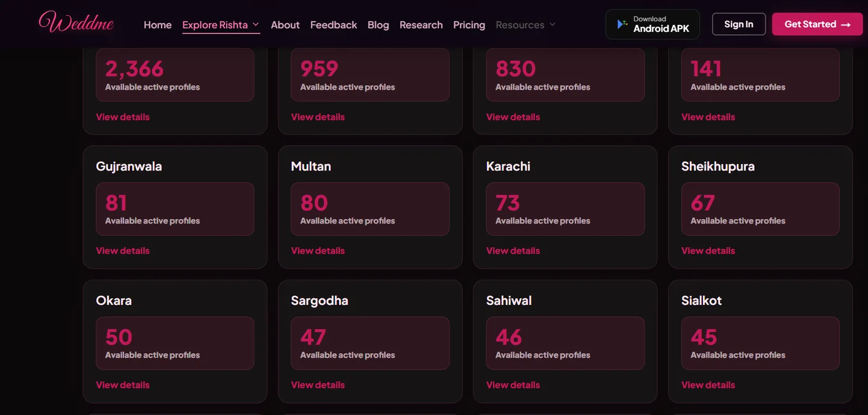Open View details for Sargodha
This screenshot has height=415, width=868.
coord(318,385)
